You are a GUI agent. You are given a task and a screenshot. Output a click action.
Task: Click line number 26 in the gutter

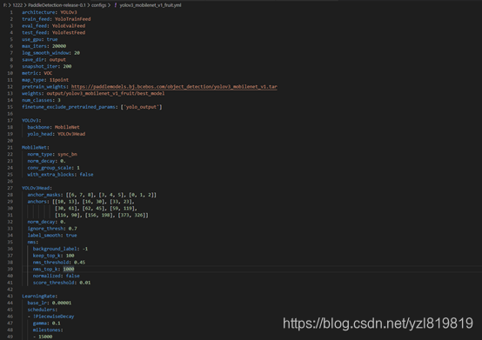[10, 181]
